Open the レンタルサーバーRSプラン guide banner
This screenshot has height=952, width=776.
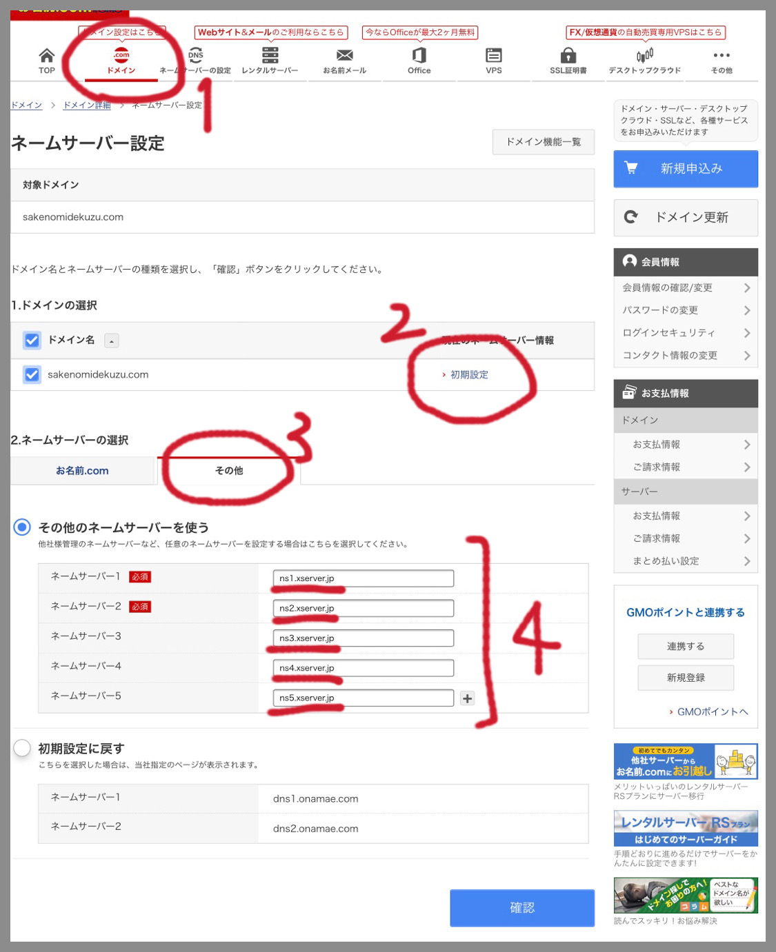point(686,828)
